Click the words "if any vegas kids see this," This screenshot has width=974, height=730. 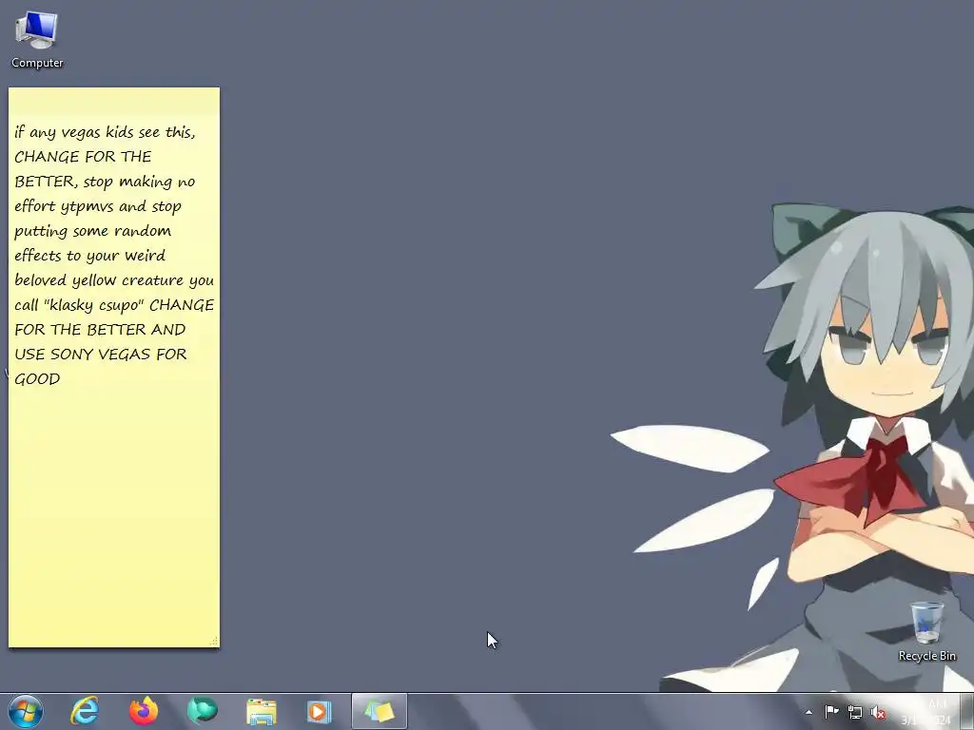(x=105, y=132)
